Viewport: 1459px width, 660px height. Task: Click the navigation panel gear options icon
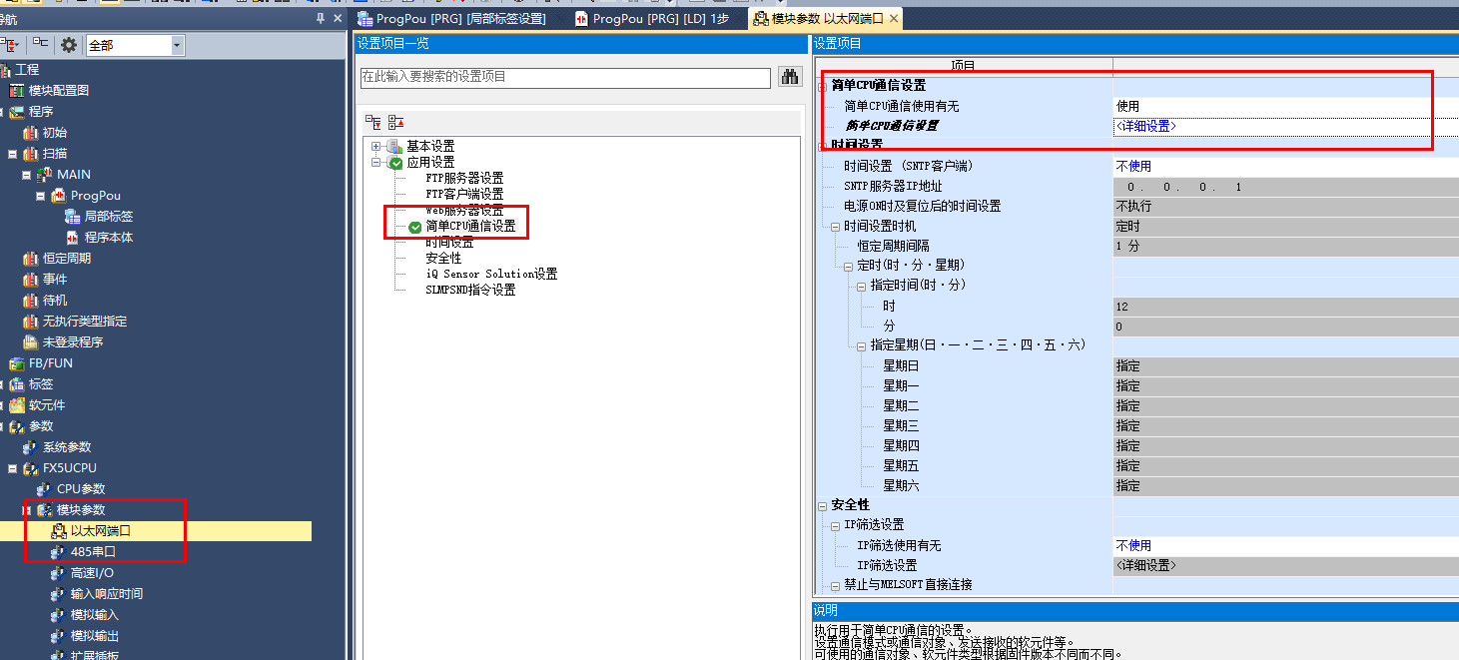(x=69, y=45)
